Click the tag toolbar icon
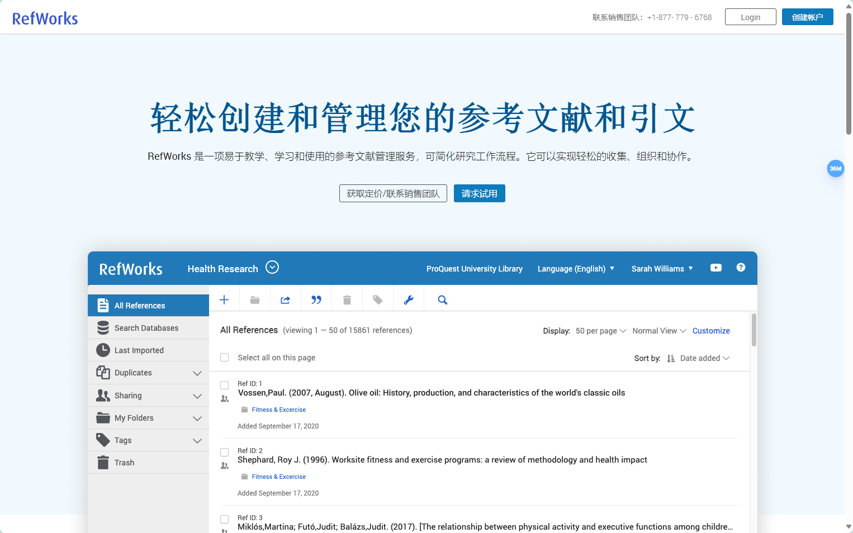The height and width of the screenshot is (533, 853). click(378, 300)
